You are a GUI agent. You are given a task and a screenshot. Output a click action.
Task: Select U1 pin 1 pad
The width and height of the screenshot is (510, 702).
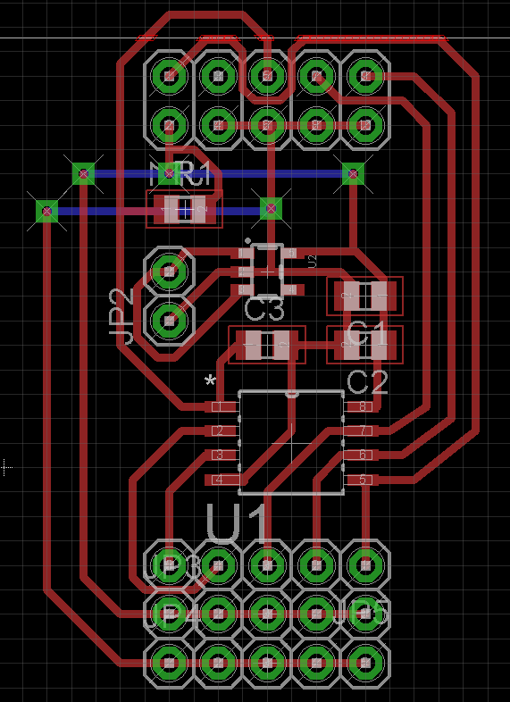coord(221,406)
